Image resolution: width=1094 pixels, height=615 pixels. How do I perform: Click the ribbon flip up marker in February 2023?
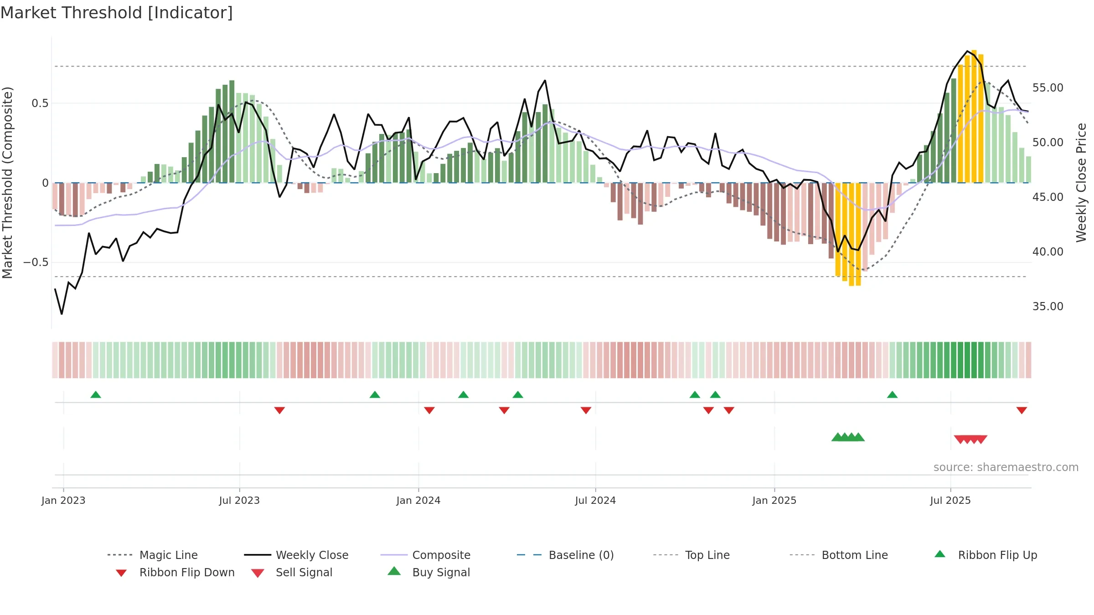tap(96, 395)
